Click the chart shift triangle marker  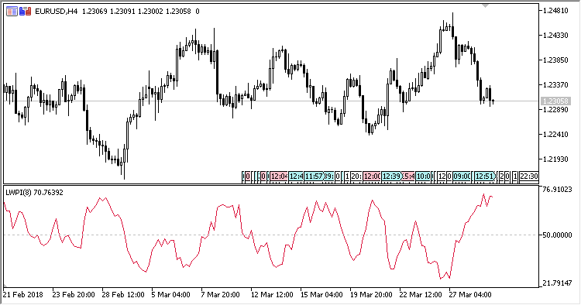[x=486, y=5]
